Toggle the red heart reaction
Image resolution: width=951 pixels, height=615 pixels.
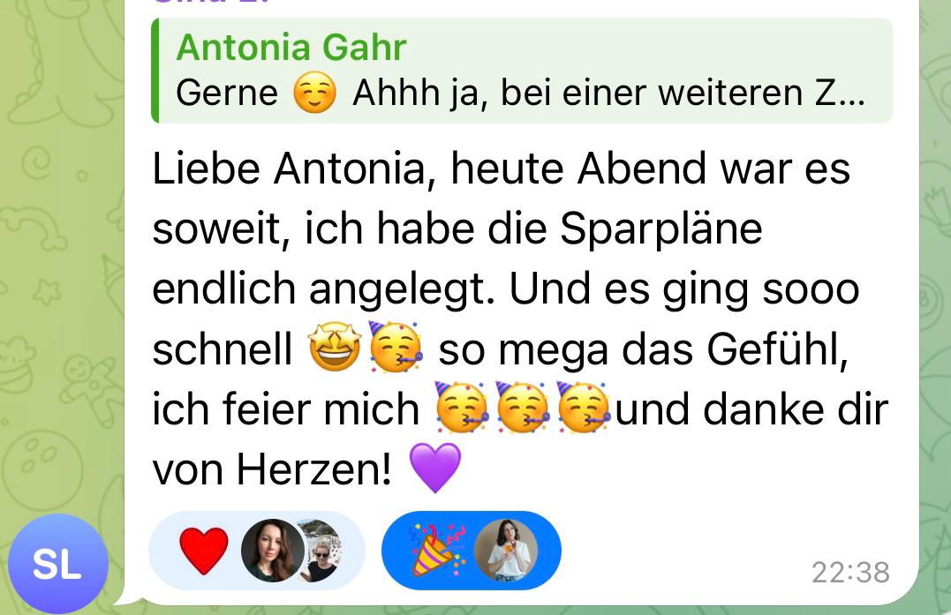click(257, 551)
